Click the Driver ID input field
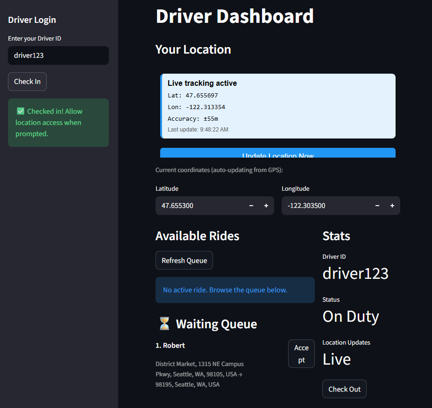Screen dimensions: 432x408 (x=58, y=55)
